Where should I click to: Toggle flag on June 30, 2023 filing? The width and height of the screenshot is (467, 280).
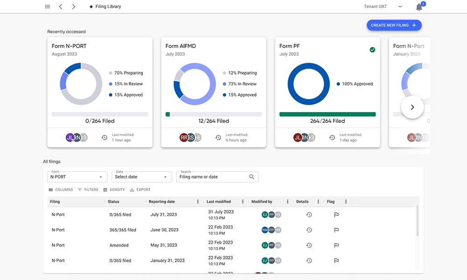click(x=336, y=230)
